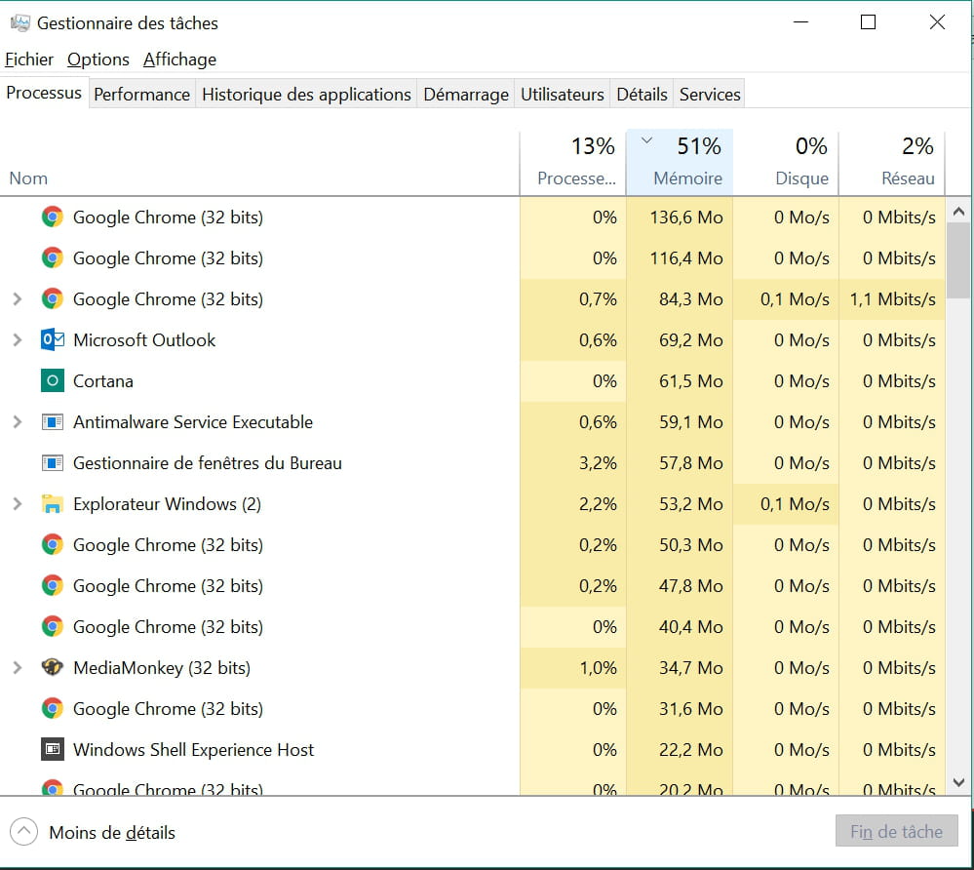Expand the Explorateur Windows (2) group
The image size is (974, 870).
(18, 504)
